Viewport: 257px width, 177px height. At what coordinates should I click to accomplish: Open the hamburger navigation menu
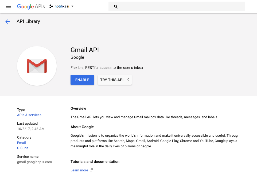pos(9,6)
